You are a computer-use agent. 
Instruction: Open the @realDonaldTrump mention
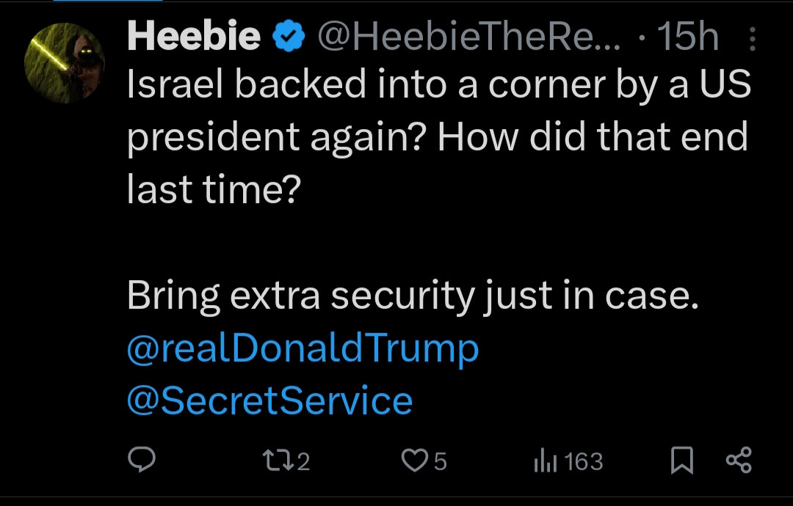pos(303,349)
